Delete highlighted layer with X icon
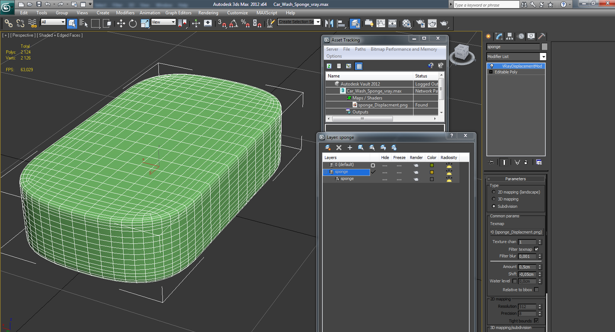The width and height of the screenshot is (615, 332). point(339,147)
